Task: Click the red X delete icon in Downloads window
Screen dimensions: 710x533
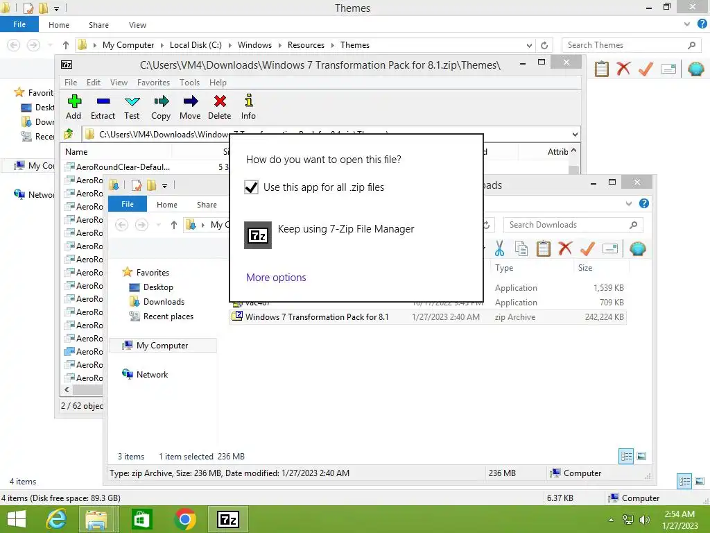Action: [565, 248]
